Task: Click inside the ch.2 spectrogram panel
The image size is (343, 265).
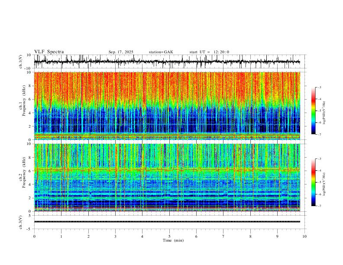Action: pyautogui.click(x=167, y=178)
